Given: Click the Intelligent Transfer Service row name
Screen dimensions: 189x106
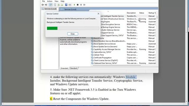Looking at the screenshot, I should coord(112,16).
